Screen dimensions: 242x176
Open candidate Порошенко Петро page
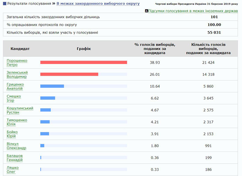tap(17, 63)
